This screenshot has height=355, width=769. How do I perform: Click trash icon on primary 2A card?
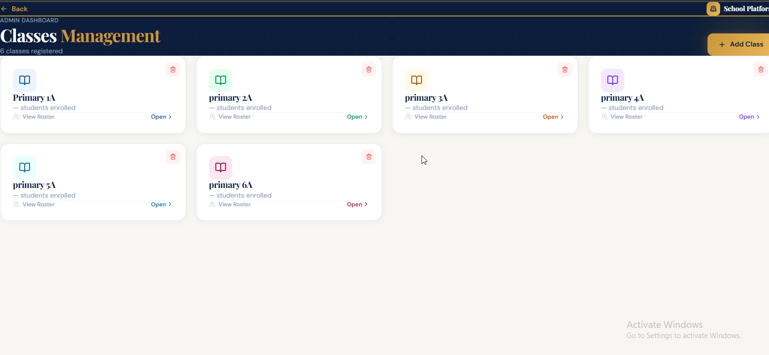369,69
